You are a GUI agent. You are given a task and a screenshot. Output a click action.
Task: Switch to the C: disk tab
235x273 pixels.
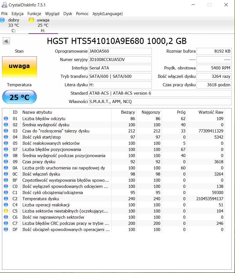(13, 25)
